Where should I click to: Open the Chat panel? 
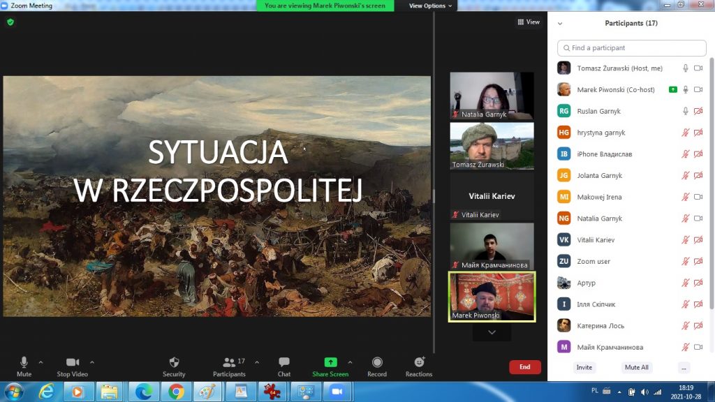[x=283, y=366]
